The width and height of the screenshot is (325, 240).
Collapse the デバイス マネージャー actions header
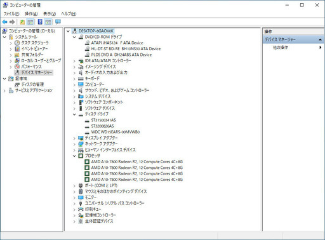(x=320, y=39)
